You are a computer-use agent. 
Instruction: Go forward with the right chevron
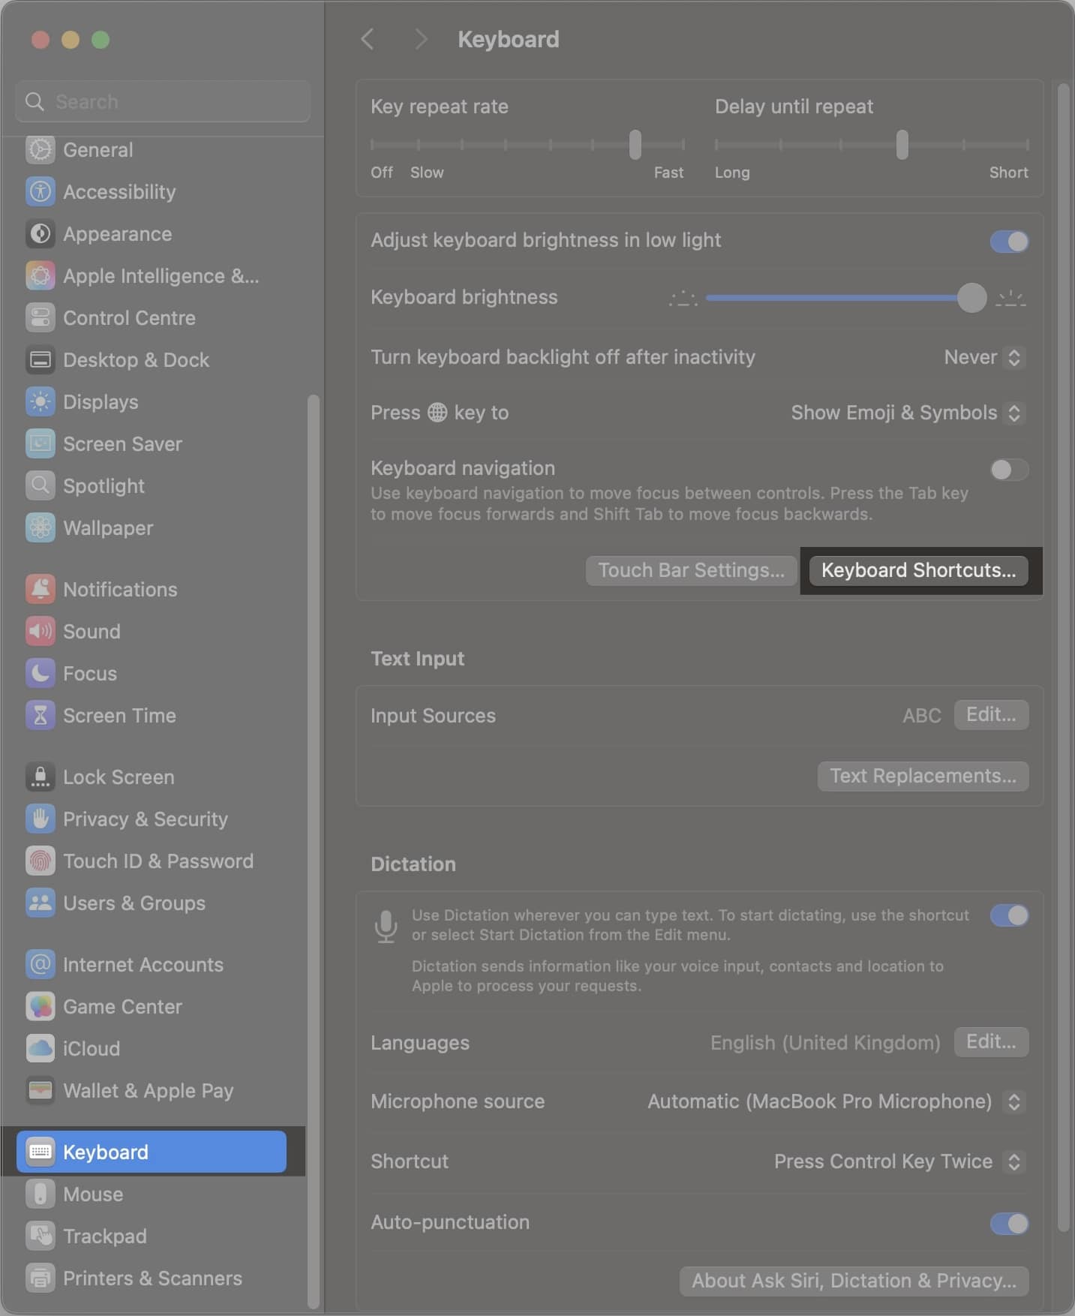click(x=421, y=39)
